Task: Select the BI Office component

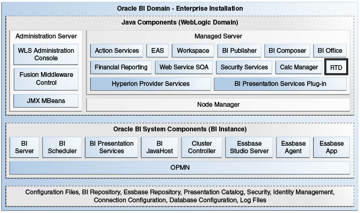Action: point(330,51)
